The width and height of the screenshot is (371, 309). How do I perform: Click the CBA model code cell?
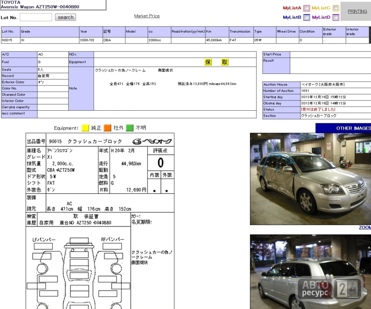pos(114,40)
